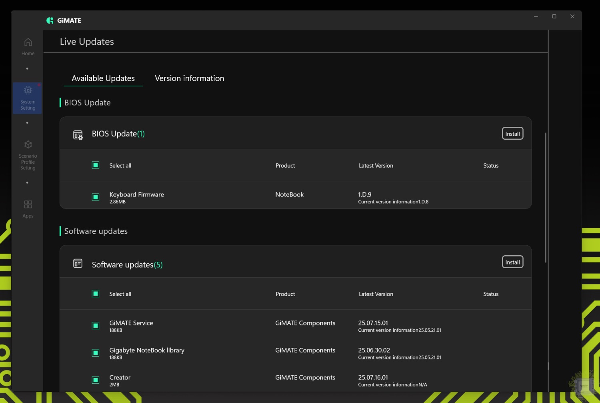Viewport: 600px width, 403px height.
Task: Click the BIOS Update section icon
Action: pyautogui.click(x=78, y=135)
